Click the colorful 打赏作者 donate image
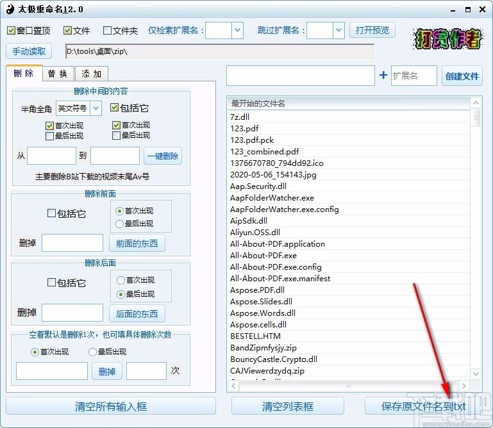 click(x=447, y=38)
